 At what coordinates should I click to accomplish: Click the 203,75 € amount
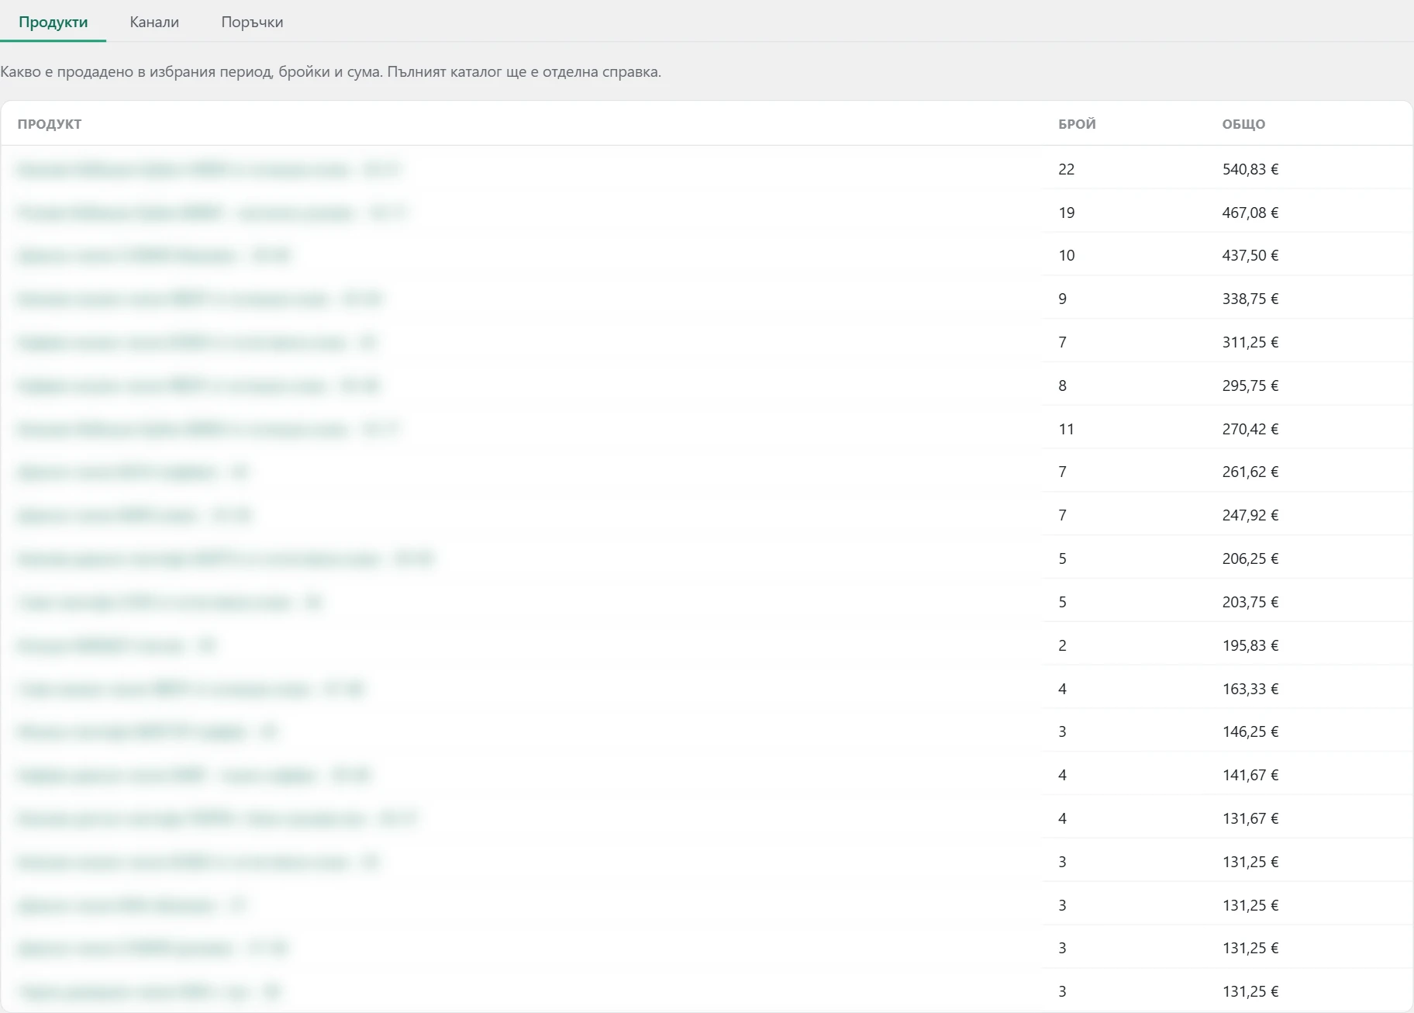coord(1250,602)
